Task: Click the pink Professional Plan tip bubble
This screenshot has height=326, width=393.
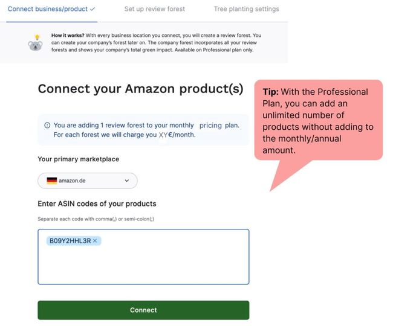Action: pos(318,121)
